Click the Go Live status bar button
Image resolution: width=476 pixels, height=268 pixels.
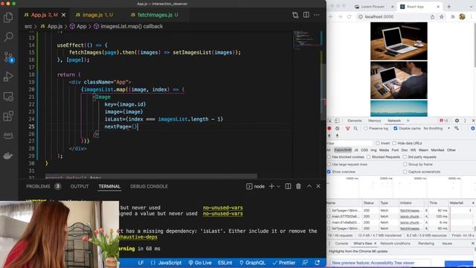[200, 263]
